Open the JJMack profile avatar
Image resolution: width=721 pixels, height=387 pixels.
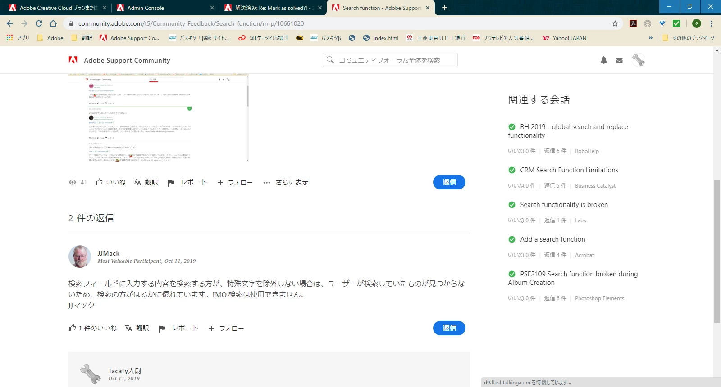pyautogui.click(x=80, y=256)
